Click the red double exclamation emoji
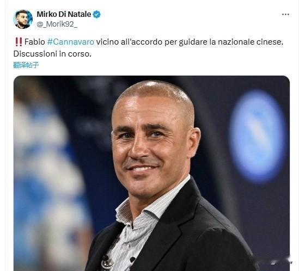The height and width of the screenshot is (271, 299). pos(19,42)
